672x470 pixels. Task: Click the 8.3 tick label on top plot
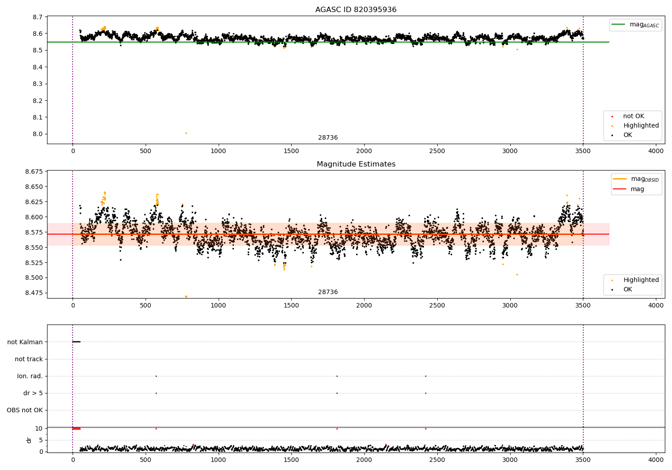pyautogui.click(x=38, y=84)
